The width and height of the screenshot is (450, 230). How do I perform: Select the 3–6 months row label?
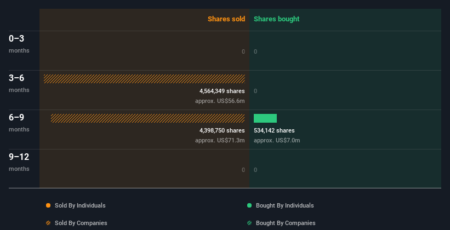[19, 83]
